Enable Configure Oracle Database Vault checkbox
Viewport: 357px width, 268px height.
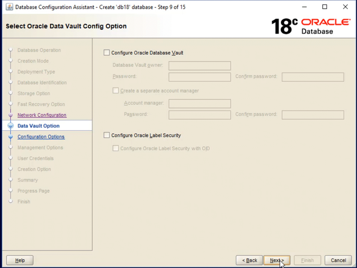pyautogui.click(x=107, y=53)
